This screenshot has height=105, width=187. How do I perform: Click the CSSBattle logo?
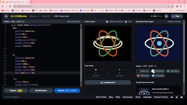19,16
